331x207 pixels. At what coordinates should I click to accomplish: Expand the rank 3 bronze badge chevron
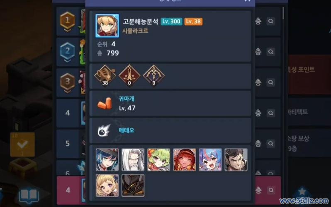pos(67,91)
